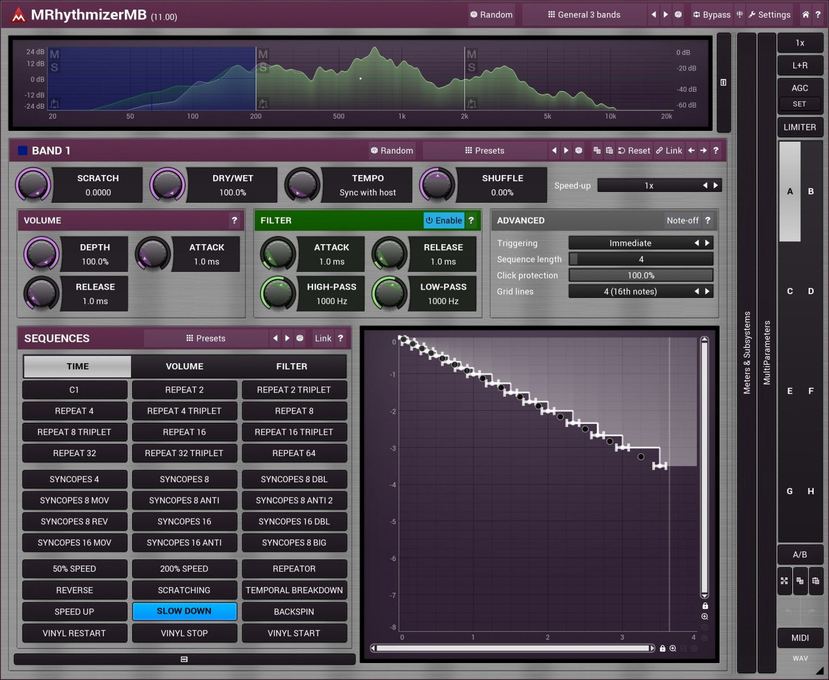
Task: Select the VINYL STOP sequence
Action: pyautogui.click(x=184, y=633)
